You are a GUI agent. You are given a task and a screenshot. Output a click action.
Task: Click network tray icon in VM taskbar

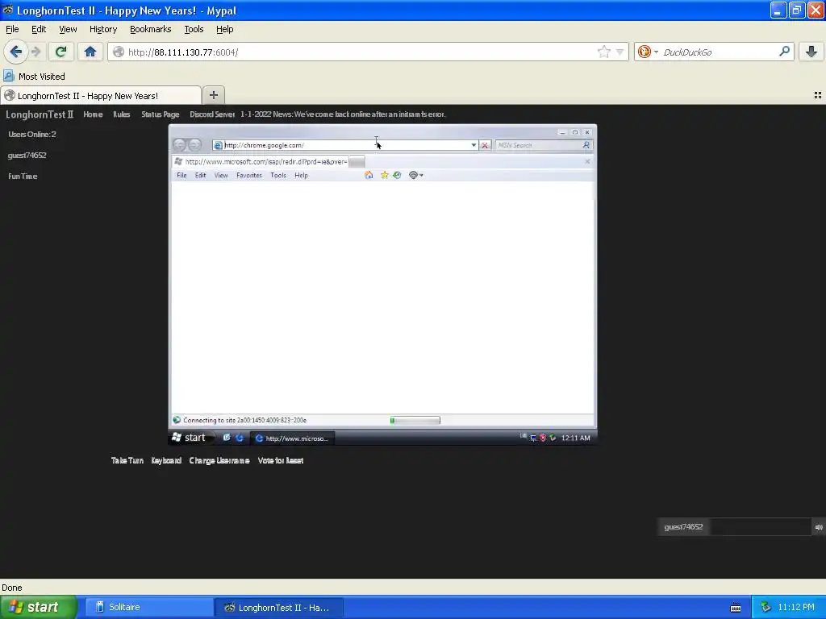click(x=533, y=438)
